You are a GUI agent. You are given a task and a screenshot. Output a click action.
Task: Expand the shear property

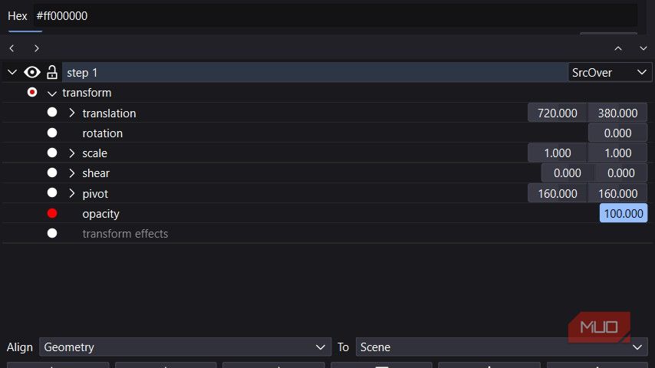72,173
